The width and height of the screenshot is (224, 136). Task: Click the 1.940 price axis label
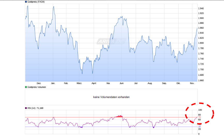(x=201, y=9)
